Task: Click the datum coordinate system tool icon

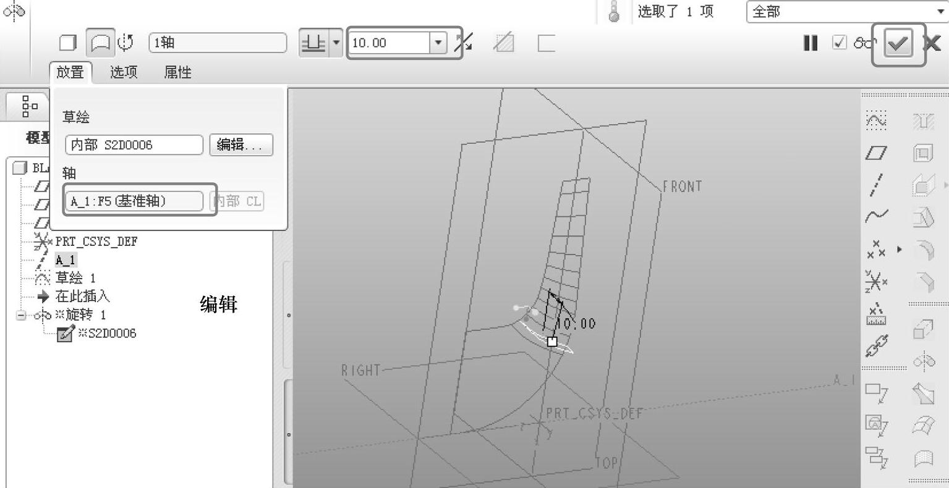Action: (x=876, y=282)
